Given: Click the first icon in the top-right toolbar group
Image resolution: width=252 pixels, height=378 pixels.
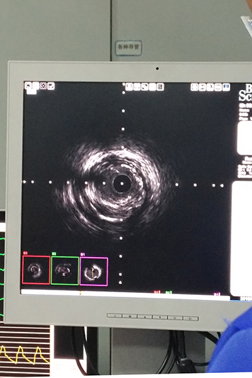Looking at the screenshot, I should (x=195, y=87).
